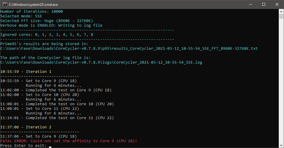Click the window title text cmd.exe
The image size is (284, 148).
click(33, 5)
